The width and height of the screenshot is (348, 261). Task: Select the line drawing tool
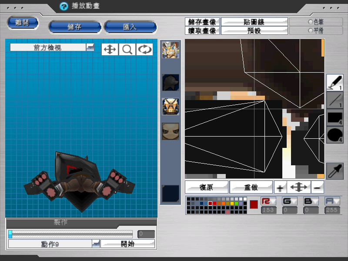(335, 100)
